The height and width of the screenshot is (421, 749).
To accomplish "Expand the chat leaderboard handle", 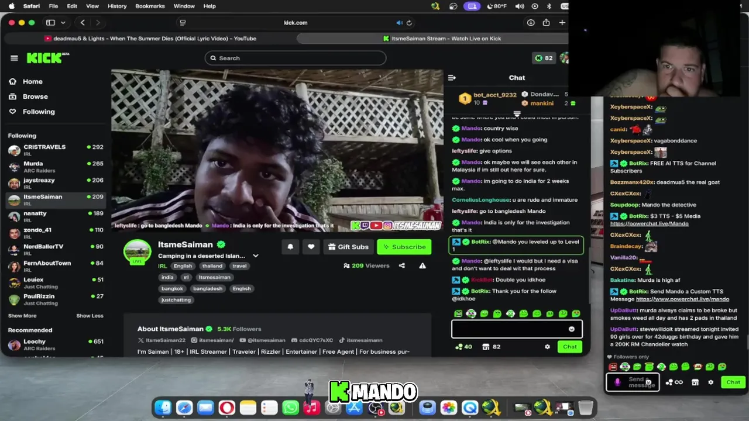I will click(517, 114).
